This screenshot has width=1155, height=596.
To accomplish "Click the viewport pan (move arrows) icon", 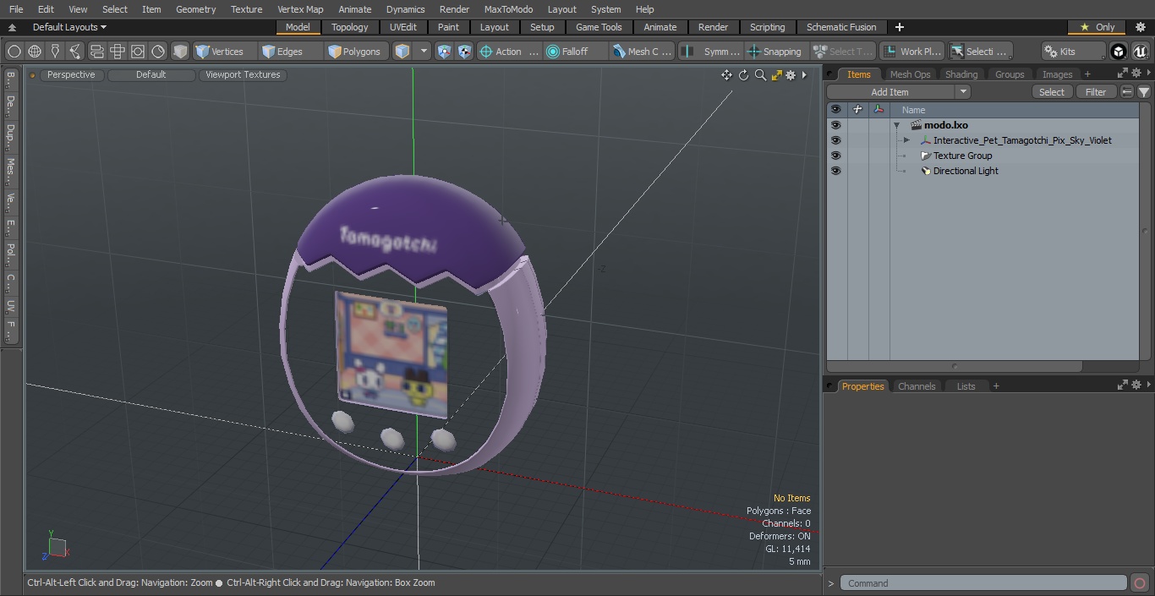I will pyautogui.click(x=726, y=75).
